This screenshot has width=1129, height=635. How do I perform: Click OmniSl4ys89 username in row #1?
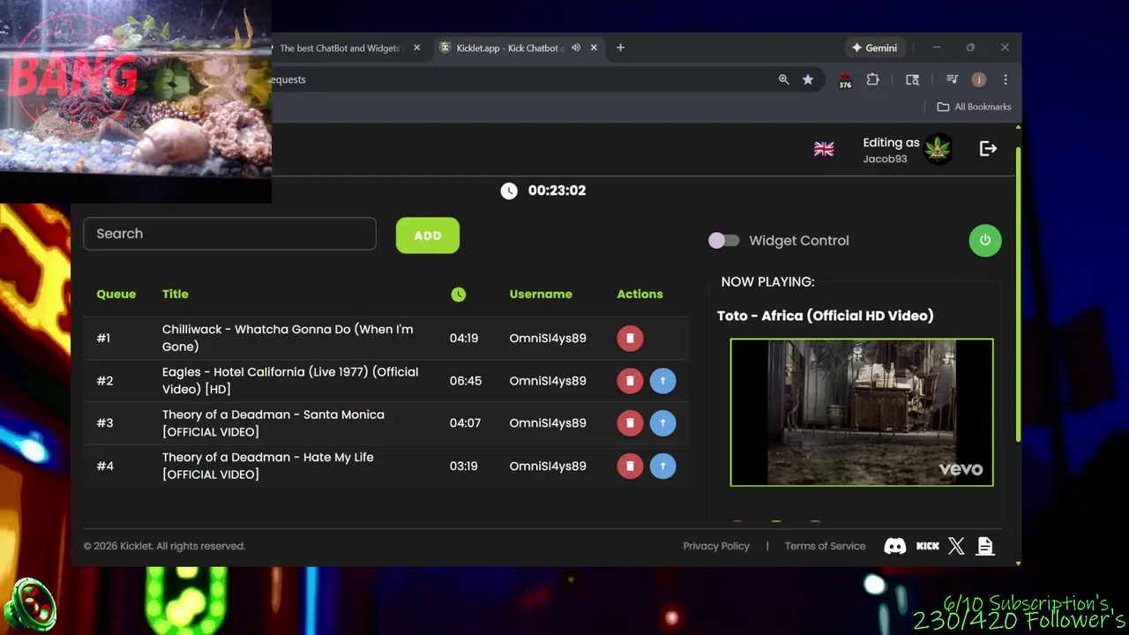coord(548,338)
